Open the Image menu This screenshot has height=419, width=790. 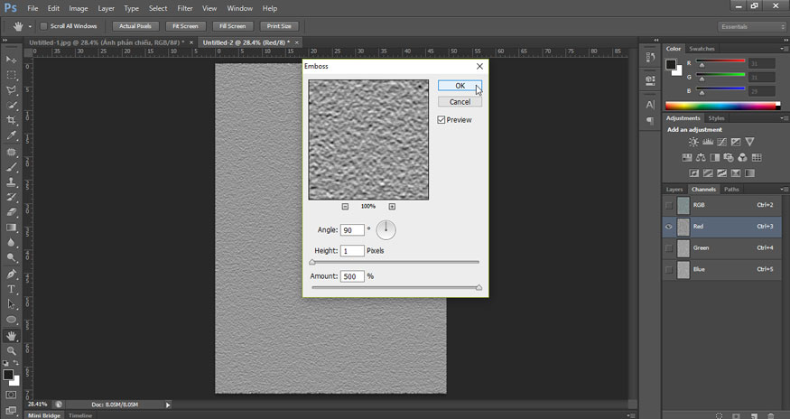(x=78, y=8)
